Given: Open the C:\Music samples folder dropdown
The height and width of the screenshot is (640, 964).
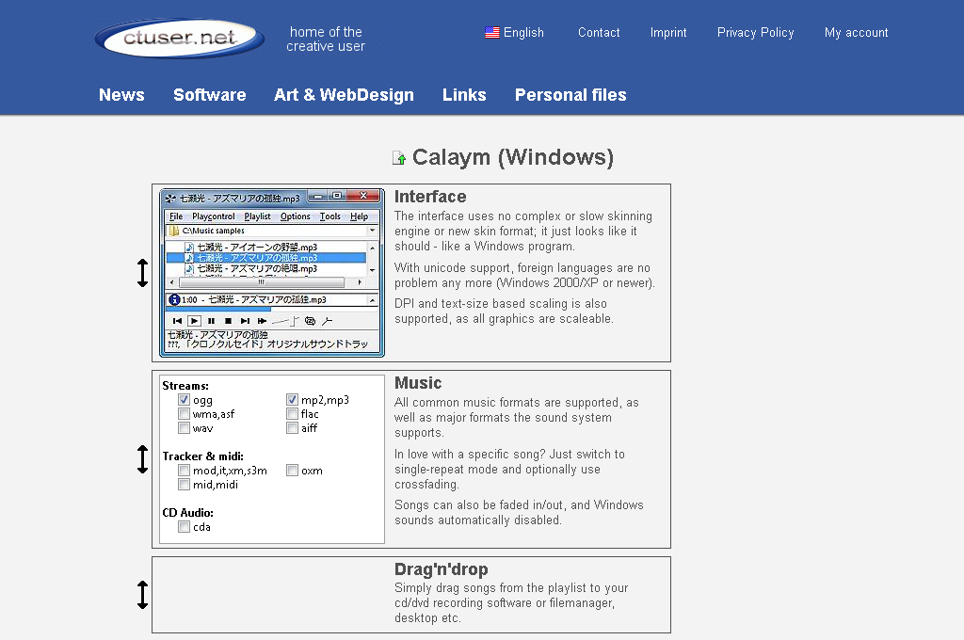Looking at the screenshot, I should (x=372, y=231).
